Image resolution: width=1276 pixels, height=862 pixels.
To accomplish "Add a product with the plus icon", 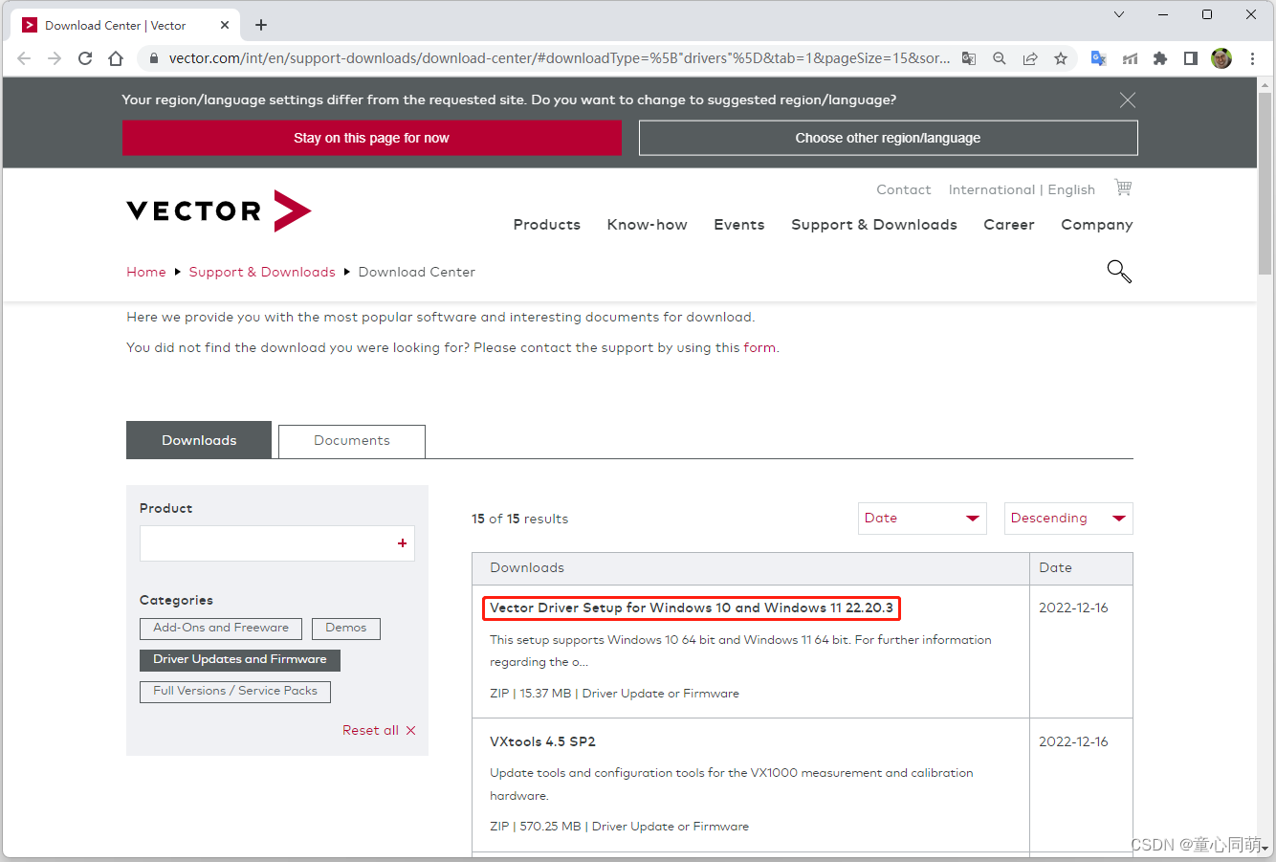I will coord(403,543).
